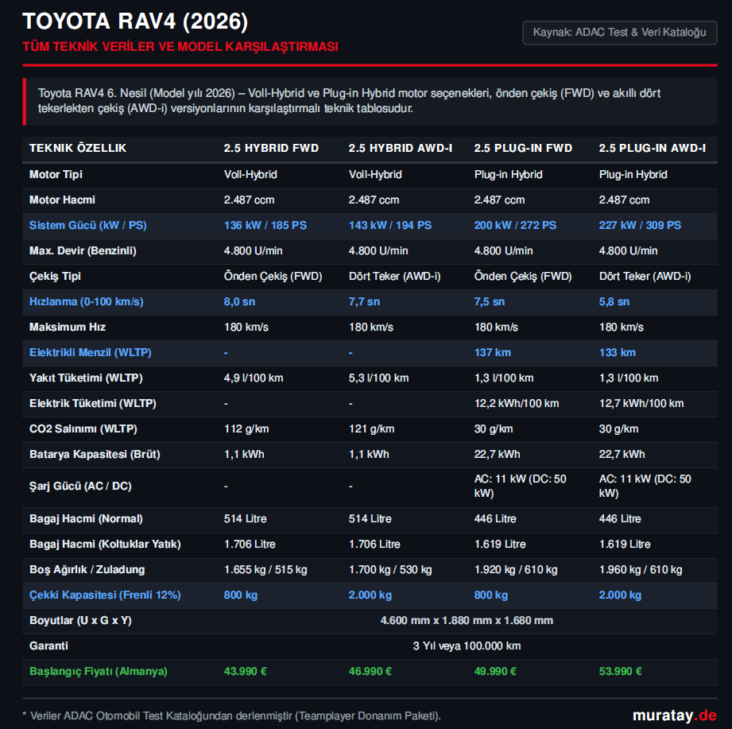Select the 4,9 l/100 km consumption value
The image size is (732, 729).
[x=254, y=378]
